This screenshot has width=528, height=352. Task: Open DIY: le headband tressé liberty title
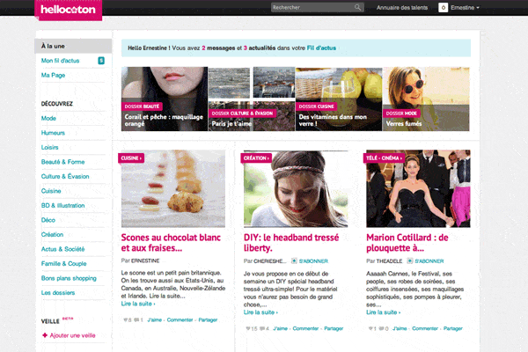(291, 243)
